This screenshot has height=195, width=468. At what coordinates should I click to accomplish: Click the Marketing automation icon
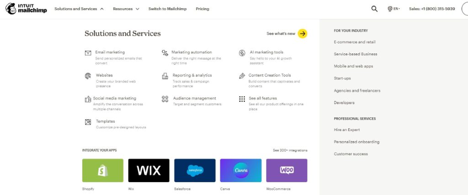165,53
